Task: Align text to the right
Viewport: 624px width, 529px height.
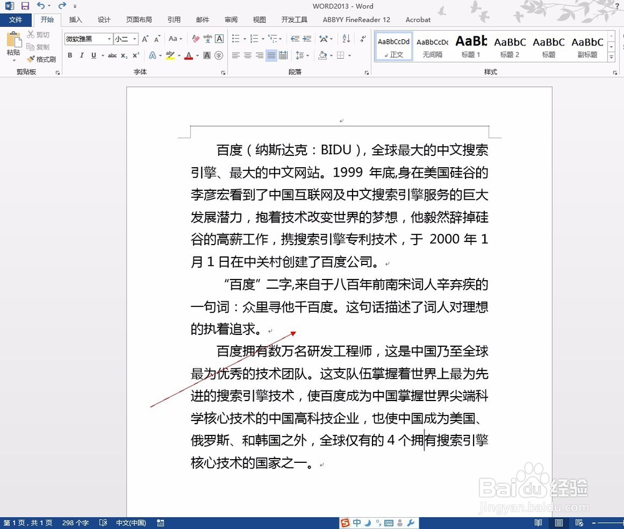Action: click(260, 56)
